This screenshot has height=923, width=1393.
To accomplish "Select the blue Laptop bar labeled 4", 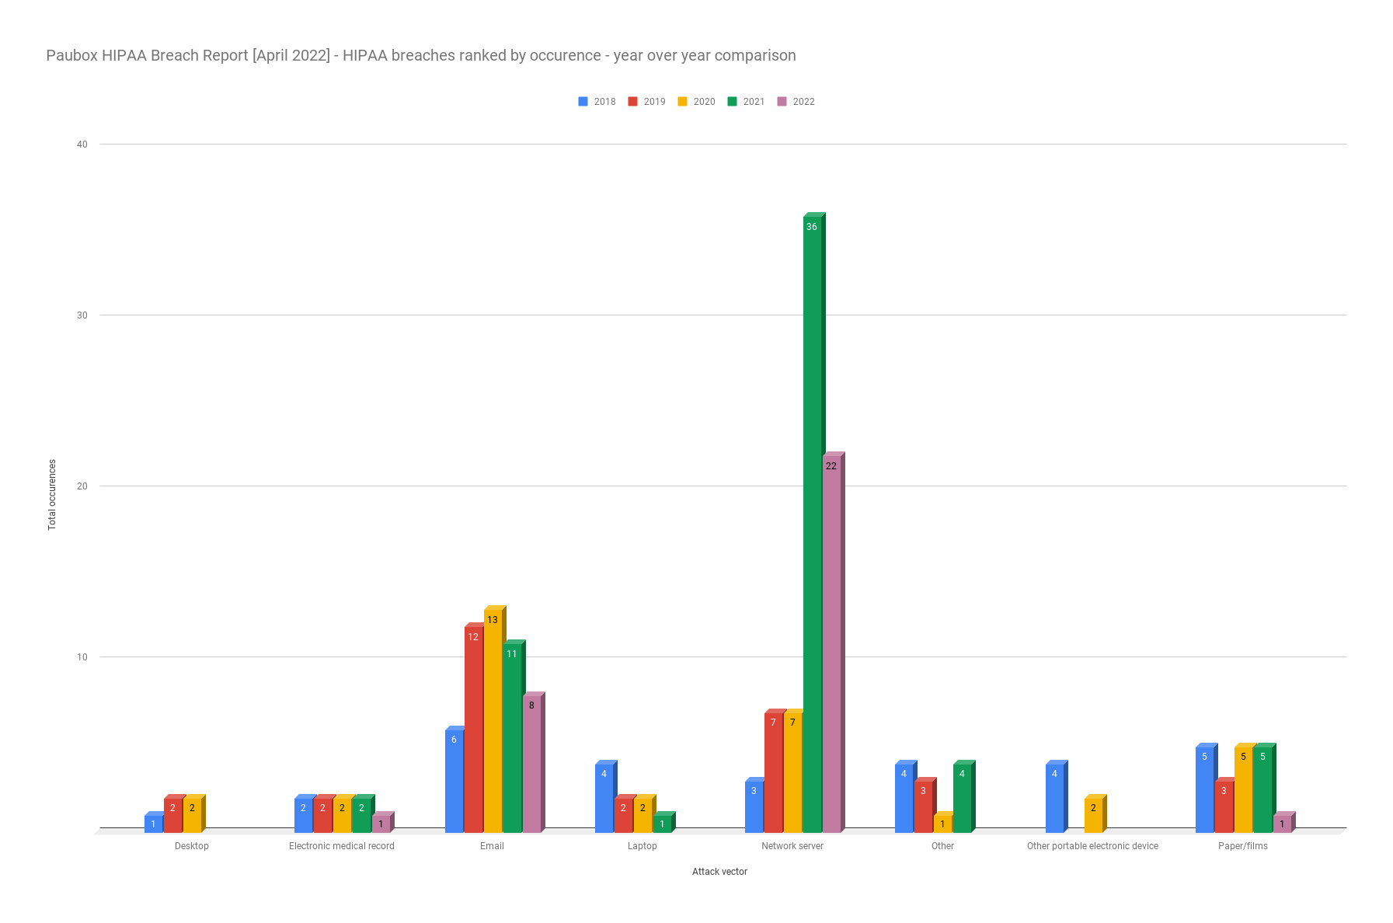I will [604, 798].
